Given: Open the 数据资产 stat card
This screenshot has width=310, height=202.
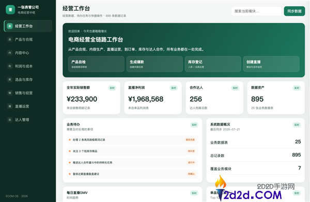Looking at the screenshot, I should 276,98.
